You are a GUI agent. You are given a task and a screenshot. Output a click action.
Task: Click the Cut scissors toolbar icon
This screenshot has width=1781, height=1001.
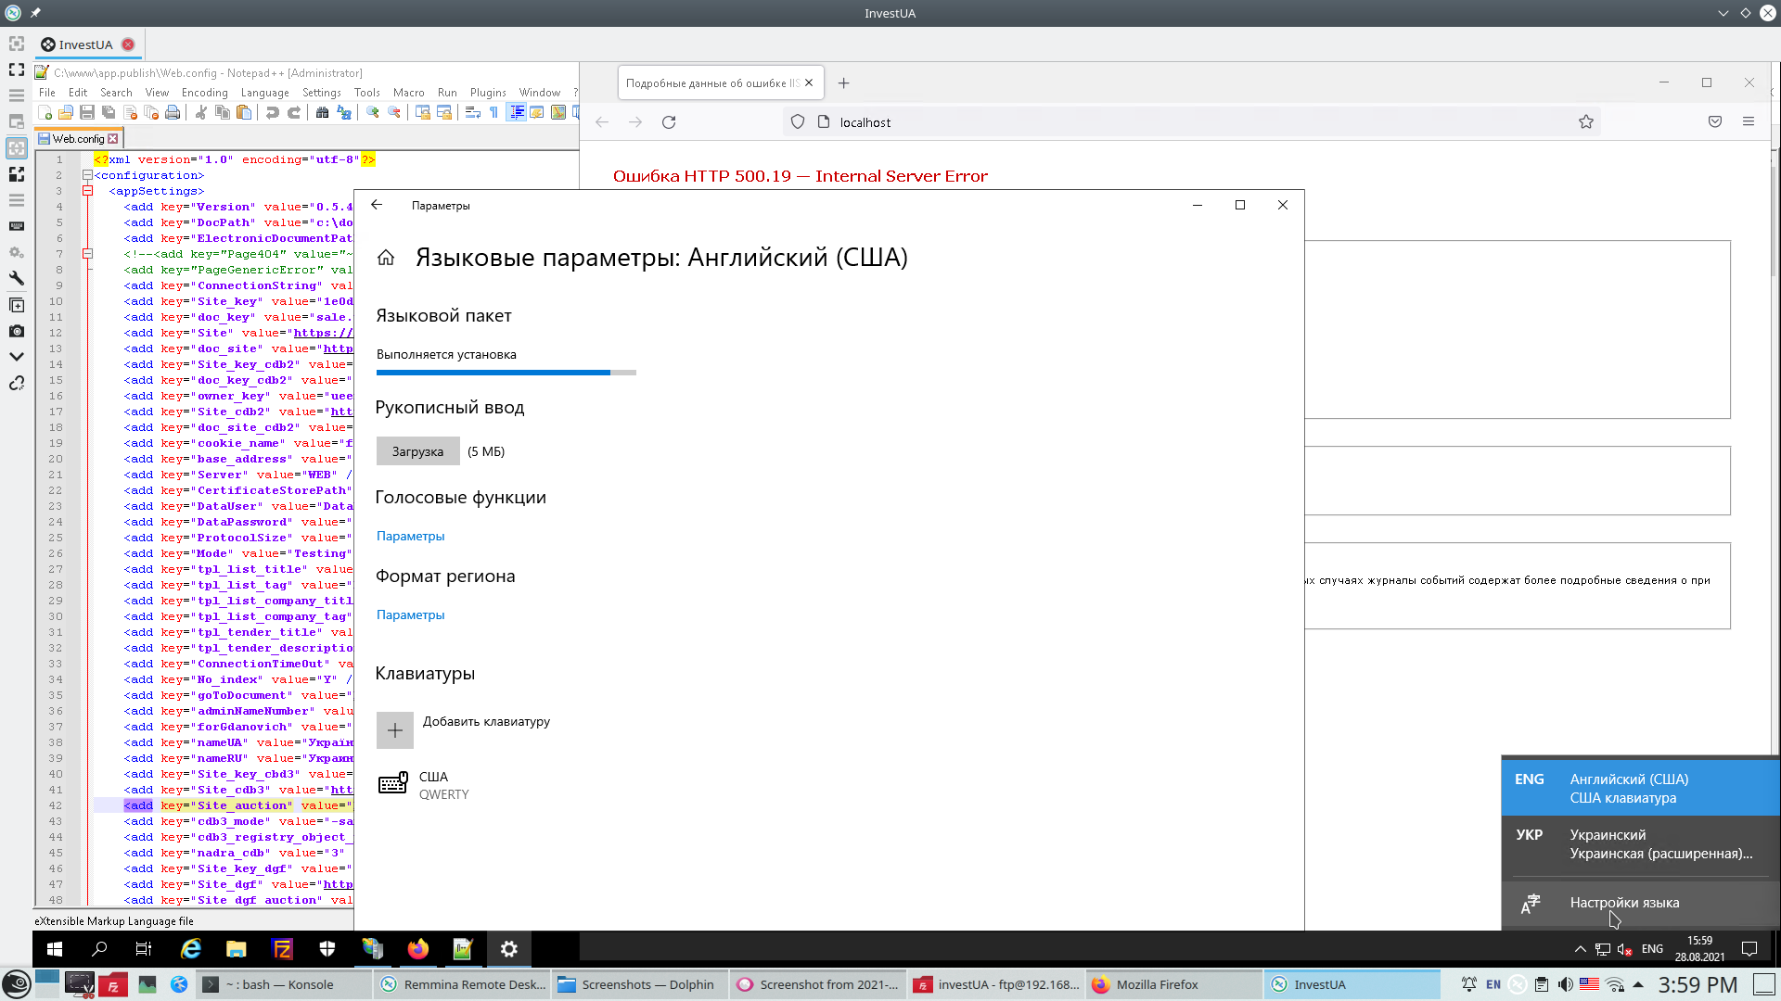pyautogui.click(x=201, y=112)
